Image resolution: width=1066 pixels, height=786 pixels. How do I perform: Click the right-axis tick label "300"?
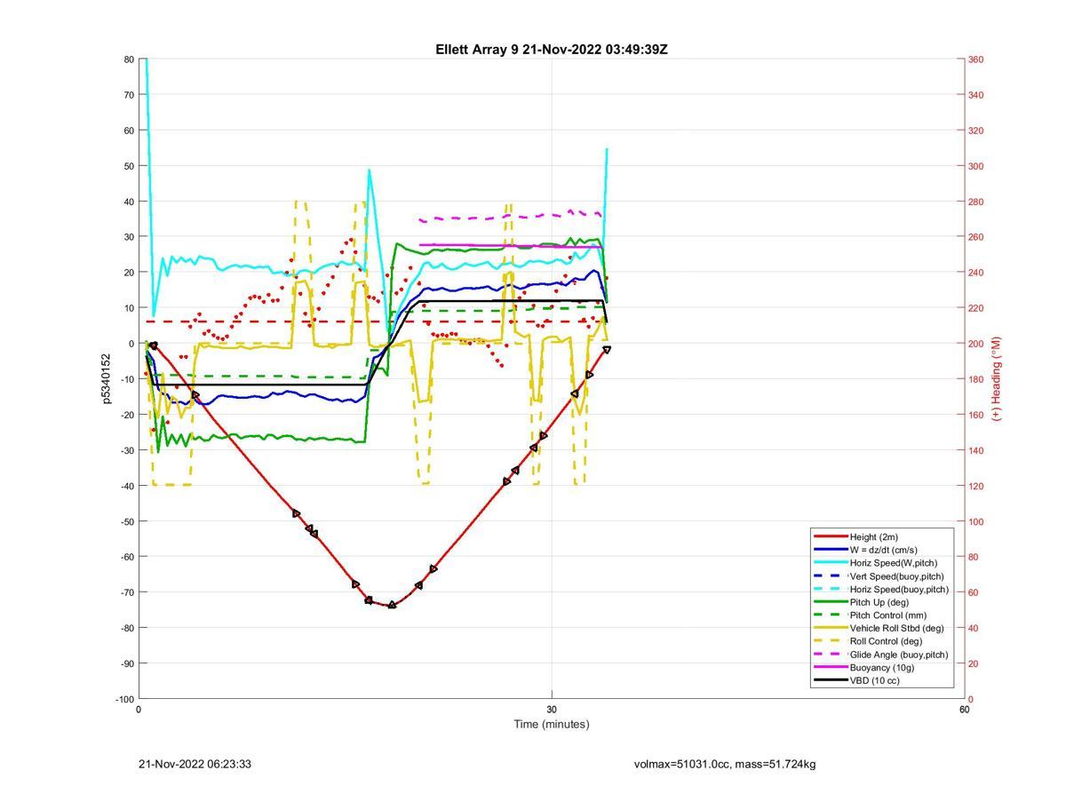tap(975, 166)
